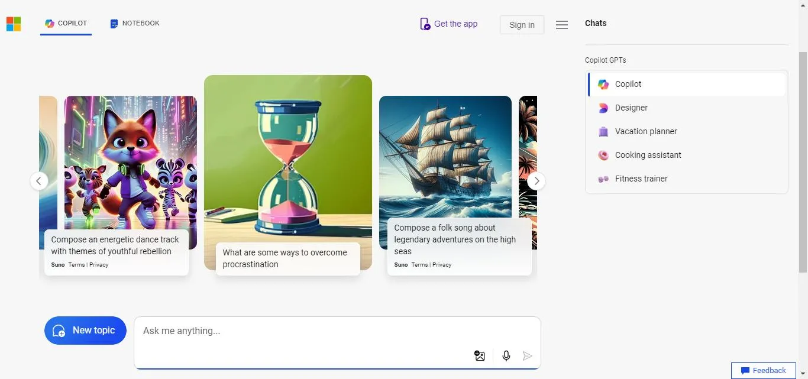
Task: Select the Copilot tab
Action: point(66,24)
